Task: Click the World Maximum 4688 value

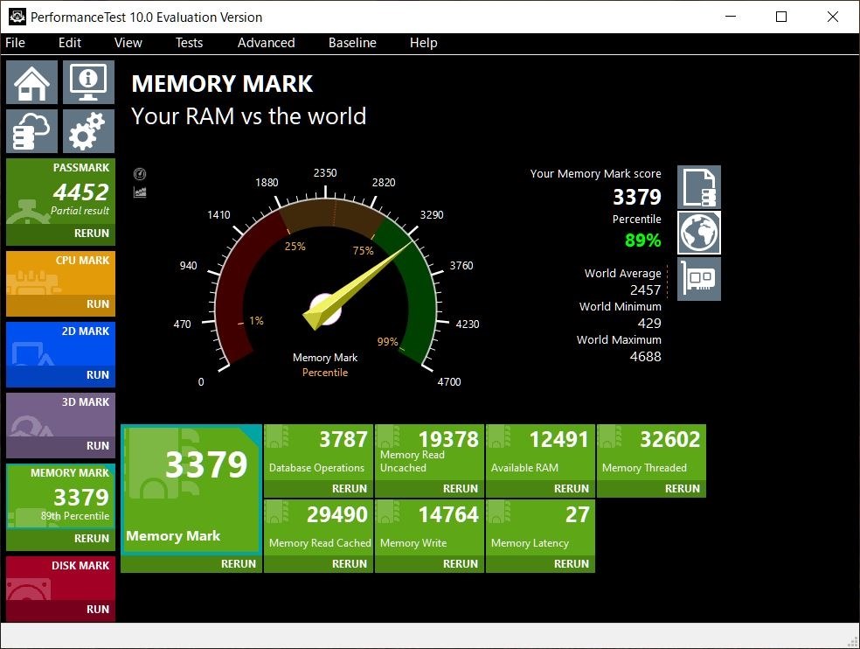Action: coord(646,357)
